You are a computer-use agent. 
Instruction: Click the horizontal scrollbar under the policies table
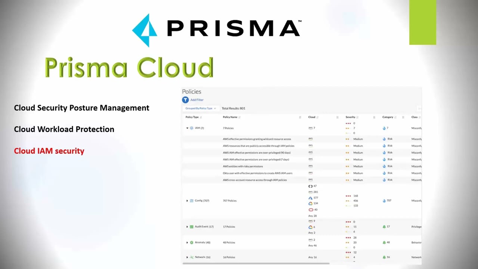point(256,263)
